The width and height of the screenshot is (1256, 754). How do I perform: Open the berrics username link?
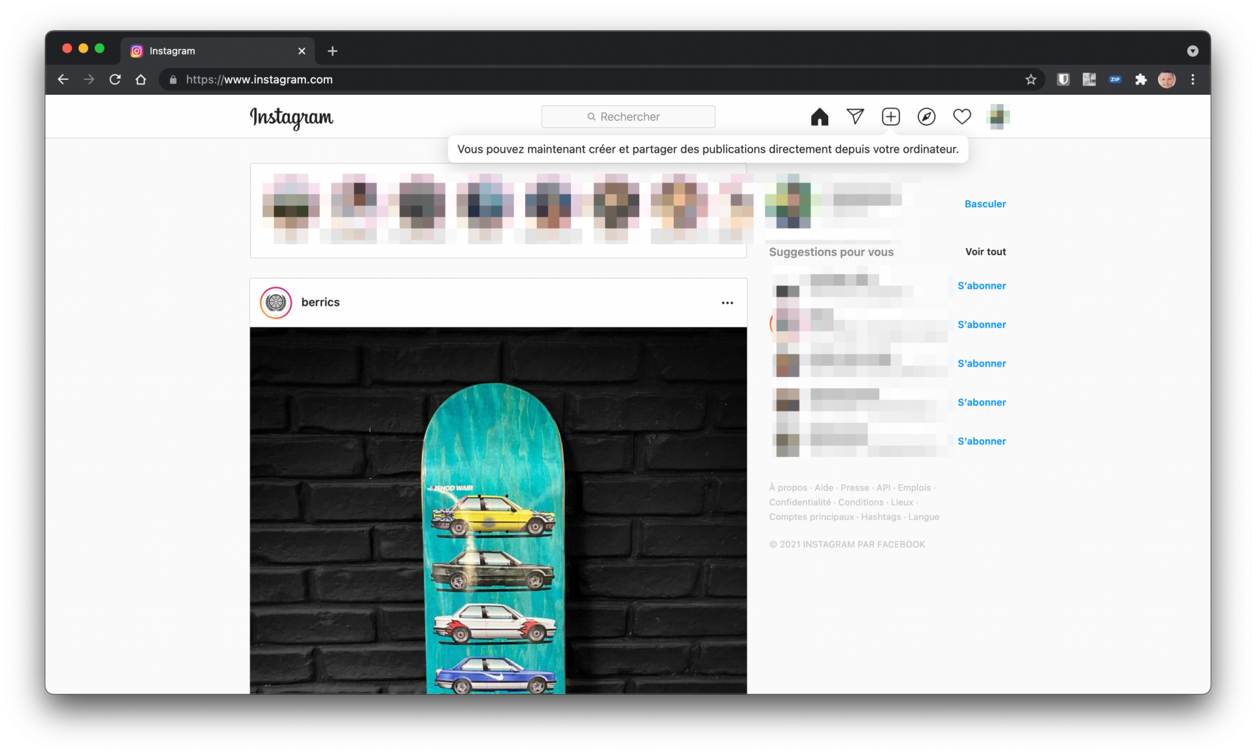321,302
